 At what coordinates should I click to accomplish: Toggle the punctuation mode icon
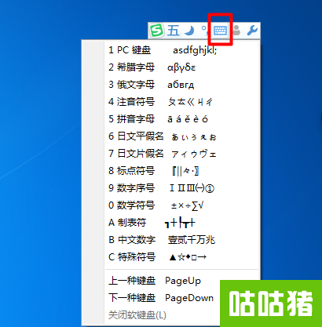tap(204, 30)
